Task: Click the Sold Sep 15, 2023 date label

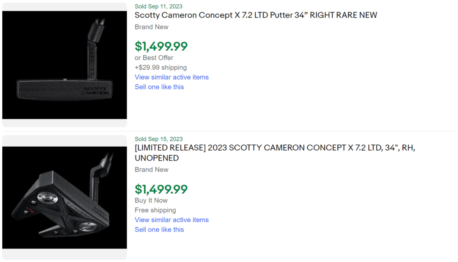Action: (x=158, y=139)
